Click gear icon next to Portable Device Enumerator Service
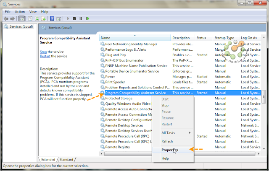The height and width of the screenshot is (171, 269). [x=103, y=71]
